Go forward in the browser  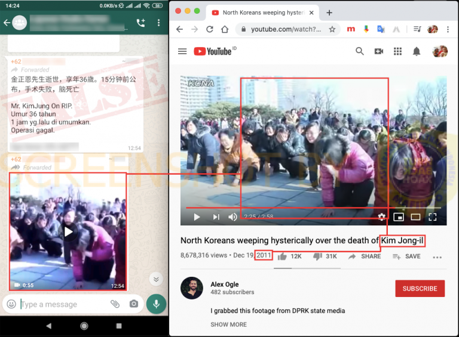click(x=195, y=29)
